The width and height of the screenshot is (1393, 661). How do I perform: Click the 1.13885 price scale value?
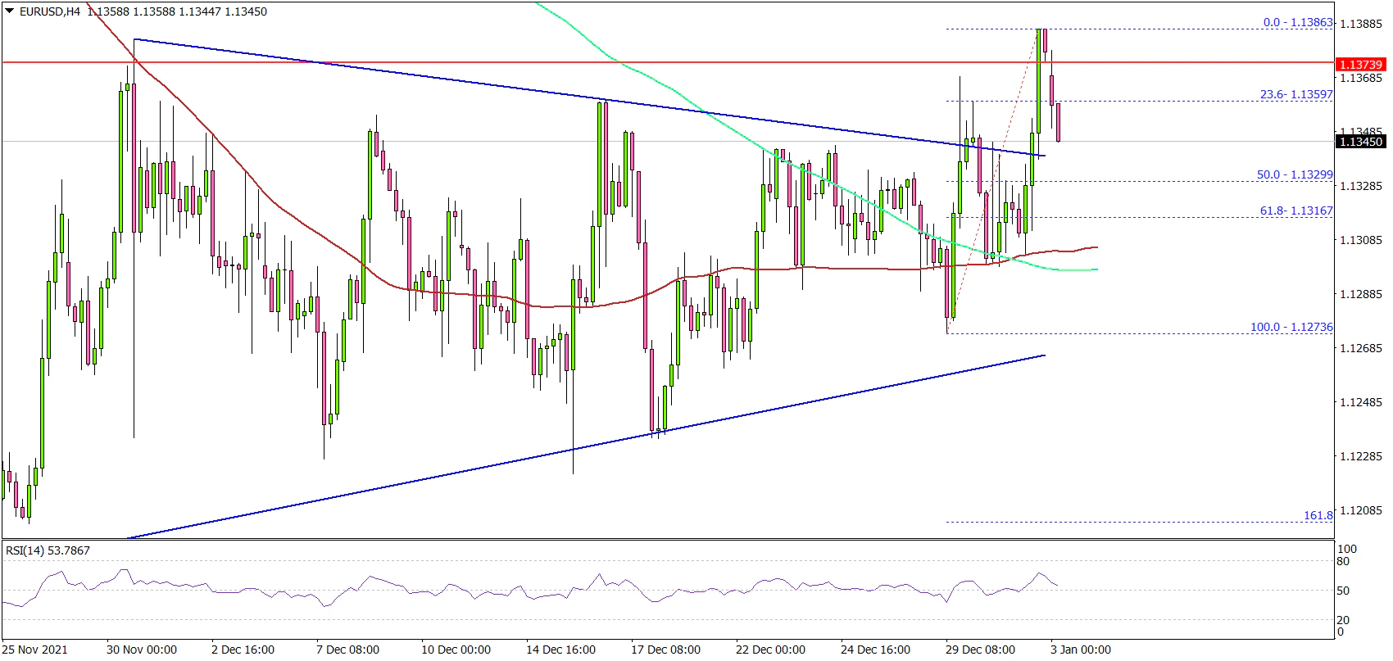(x=1360, y=24)
